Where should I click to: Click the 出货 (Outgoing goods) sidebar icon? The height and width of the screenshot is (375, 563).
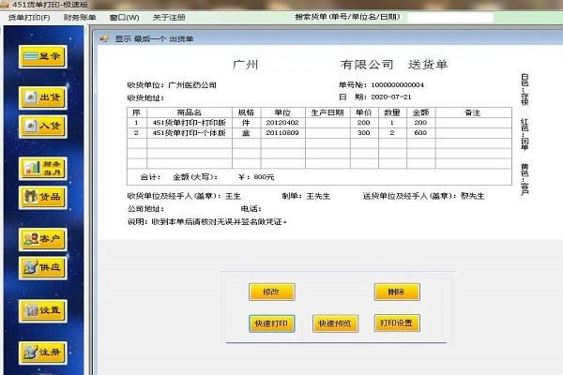click(x=44, y=97)
